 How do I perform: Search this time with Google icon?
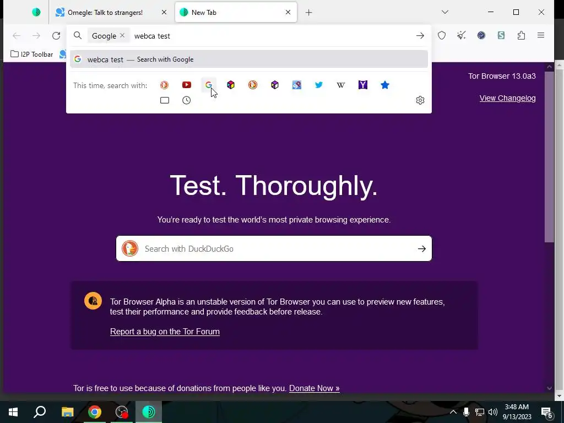point(209,85)
